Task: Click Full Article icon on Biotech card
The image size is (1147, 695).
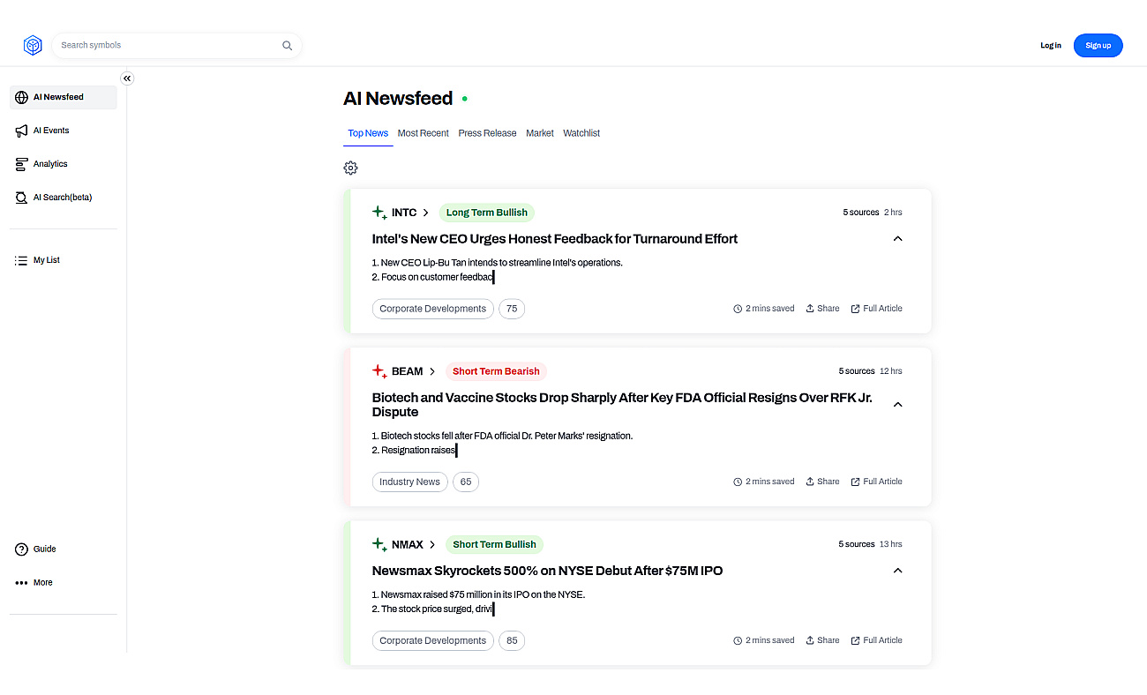Action: click(855, 482)
